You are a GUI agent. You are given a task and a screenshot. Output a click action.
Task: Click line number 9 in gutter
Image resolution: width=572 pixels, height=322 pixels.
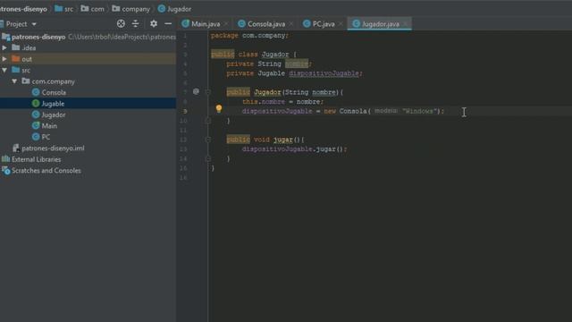pos(185,111)
